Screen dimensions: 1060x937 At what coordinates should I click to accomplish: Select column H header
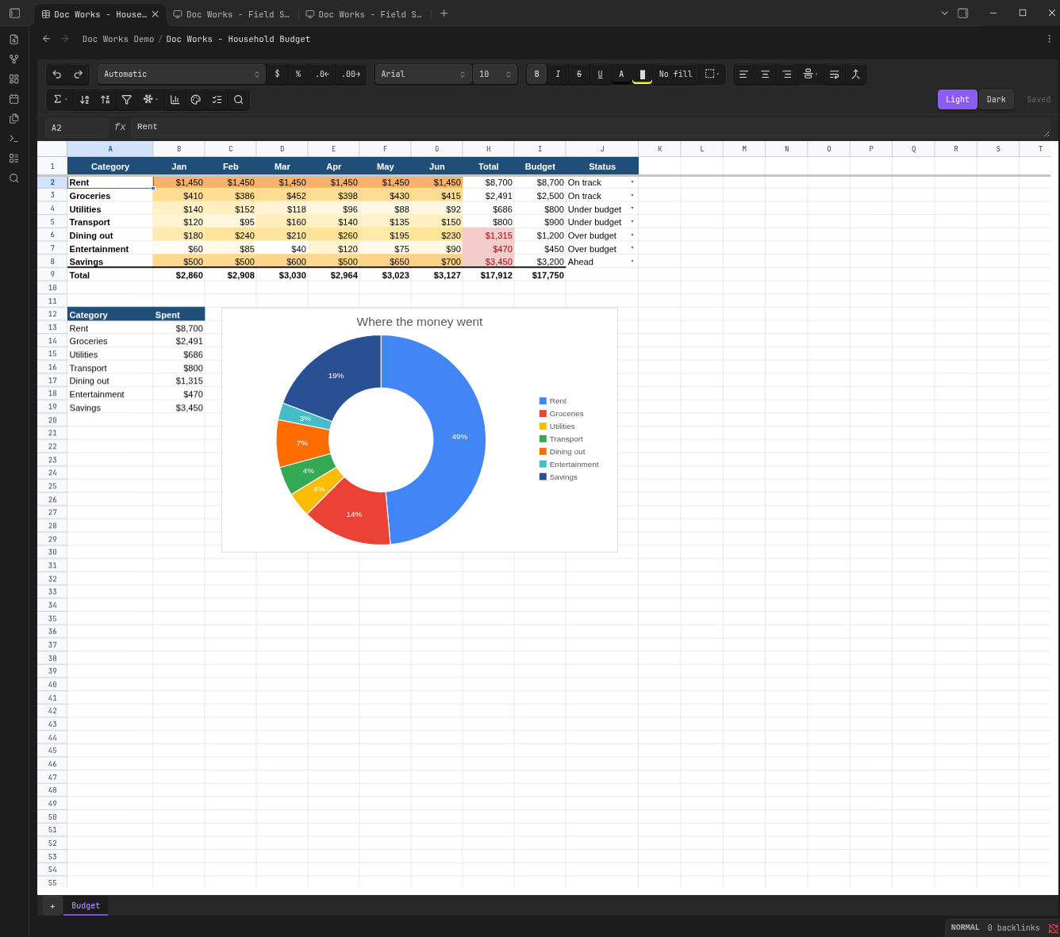489,149
